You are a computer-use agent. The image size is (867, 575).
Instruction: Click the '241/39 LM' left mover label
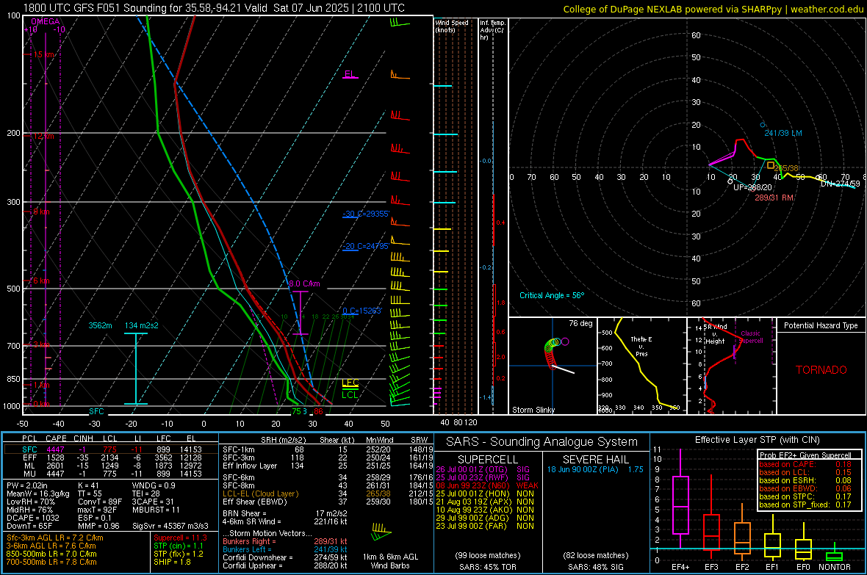click(x=783, y=133)
